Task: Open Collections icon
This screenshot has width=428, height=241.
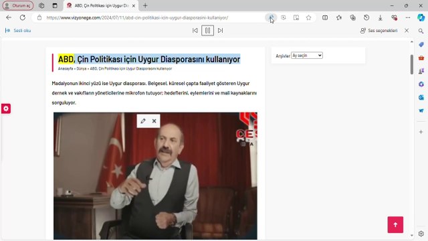Action: (x=352, y=18)
